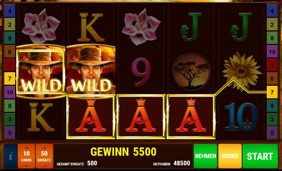
Task: Choose the yellow RISIKO gamble button
Action: [x=230, y=156]
